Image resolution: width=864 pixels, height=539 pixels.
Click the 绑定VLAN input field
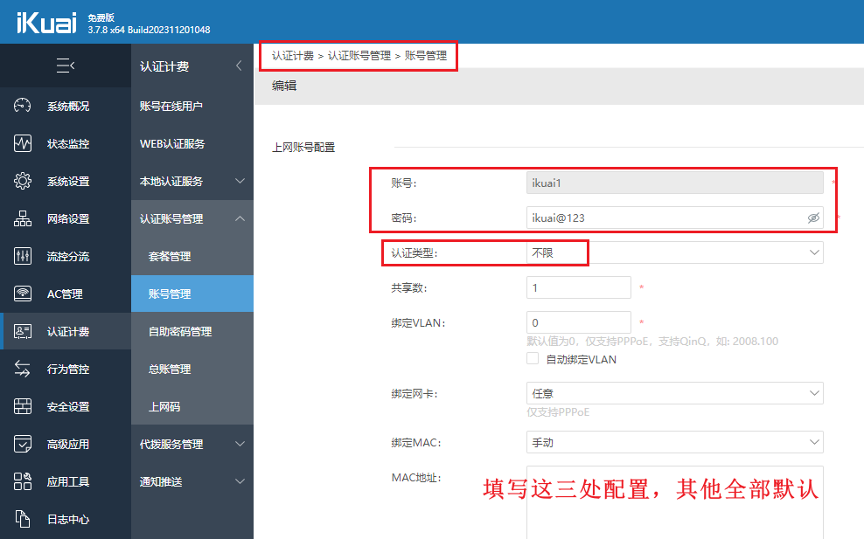pos(579,322)
